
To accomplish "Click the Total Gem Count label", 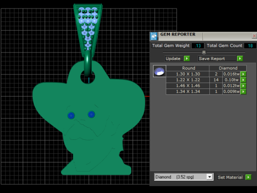I will [x=224, y=46].
